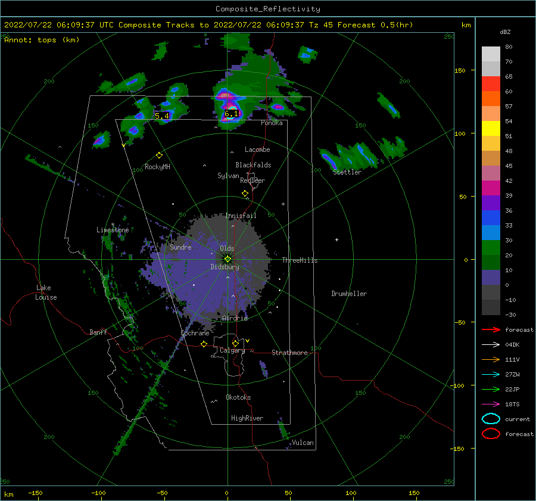536x501 pixels.
Task: Click the red forecast arrow in legend
Action: 491,329
